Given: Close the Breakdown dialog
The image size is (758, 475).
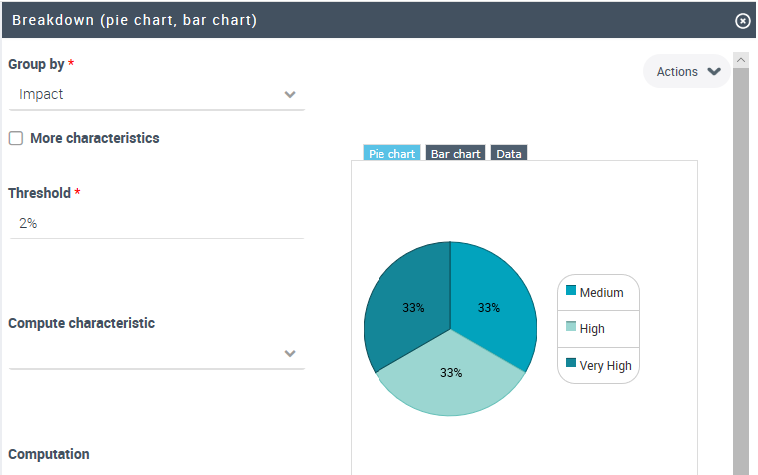Looking at the screenshot, I should pos(742,20).
